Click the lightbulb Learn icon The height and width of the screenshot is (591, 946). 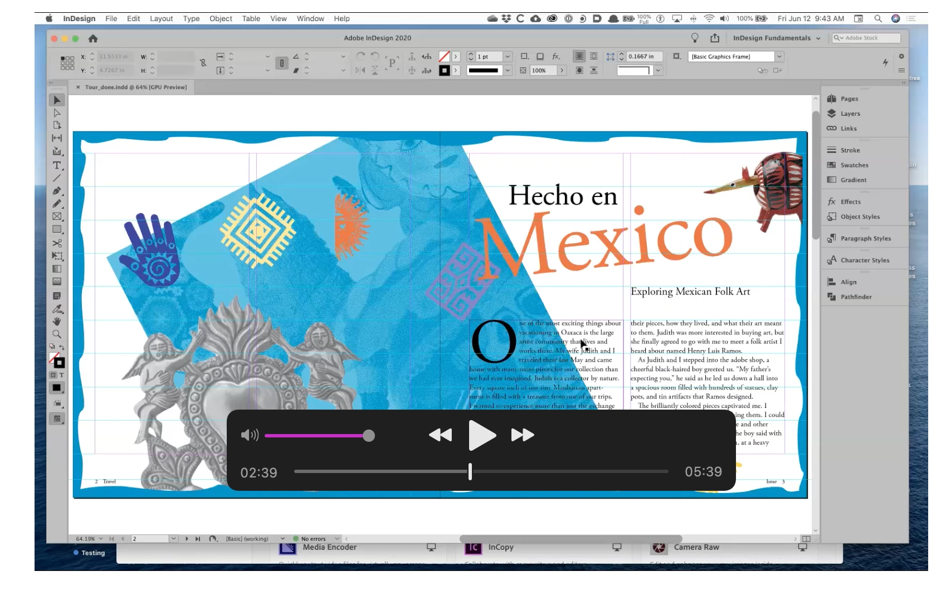695,38
